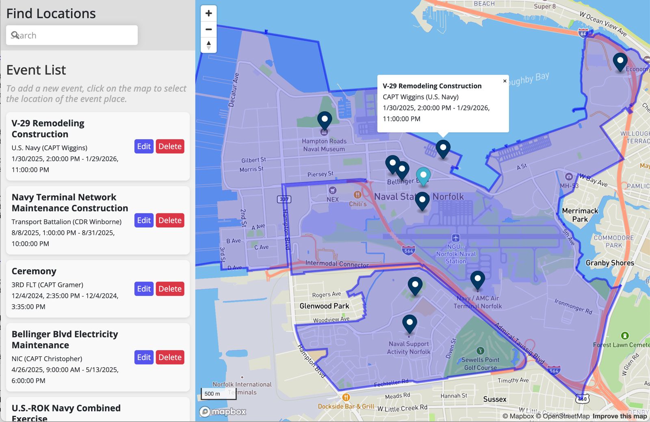Edit Navy Terminal Network Maintenance event
This screenshot has width=650, height=422.
[x=144, y=220]
